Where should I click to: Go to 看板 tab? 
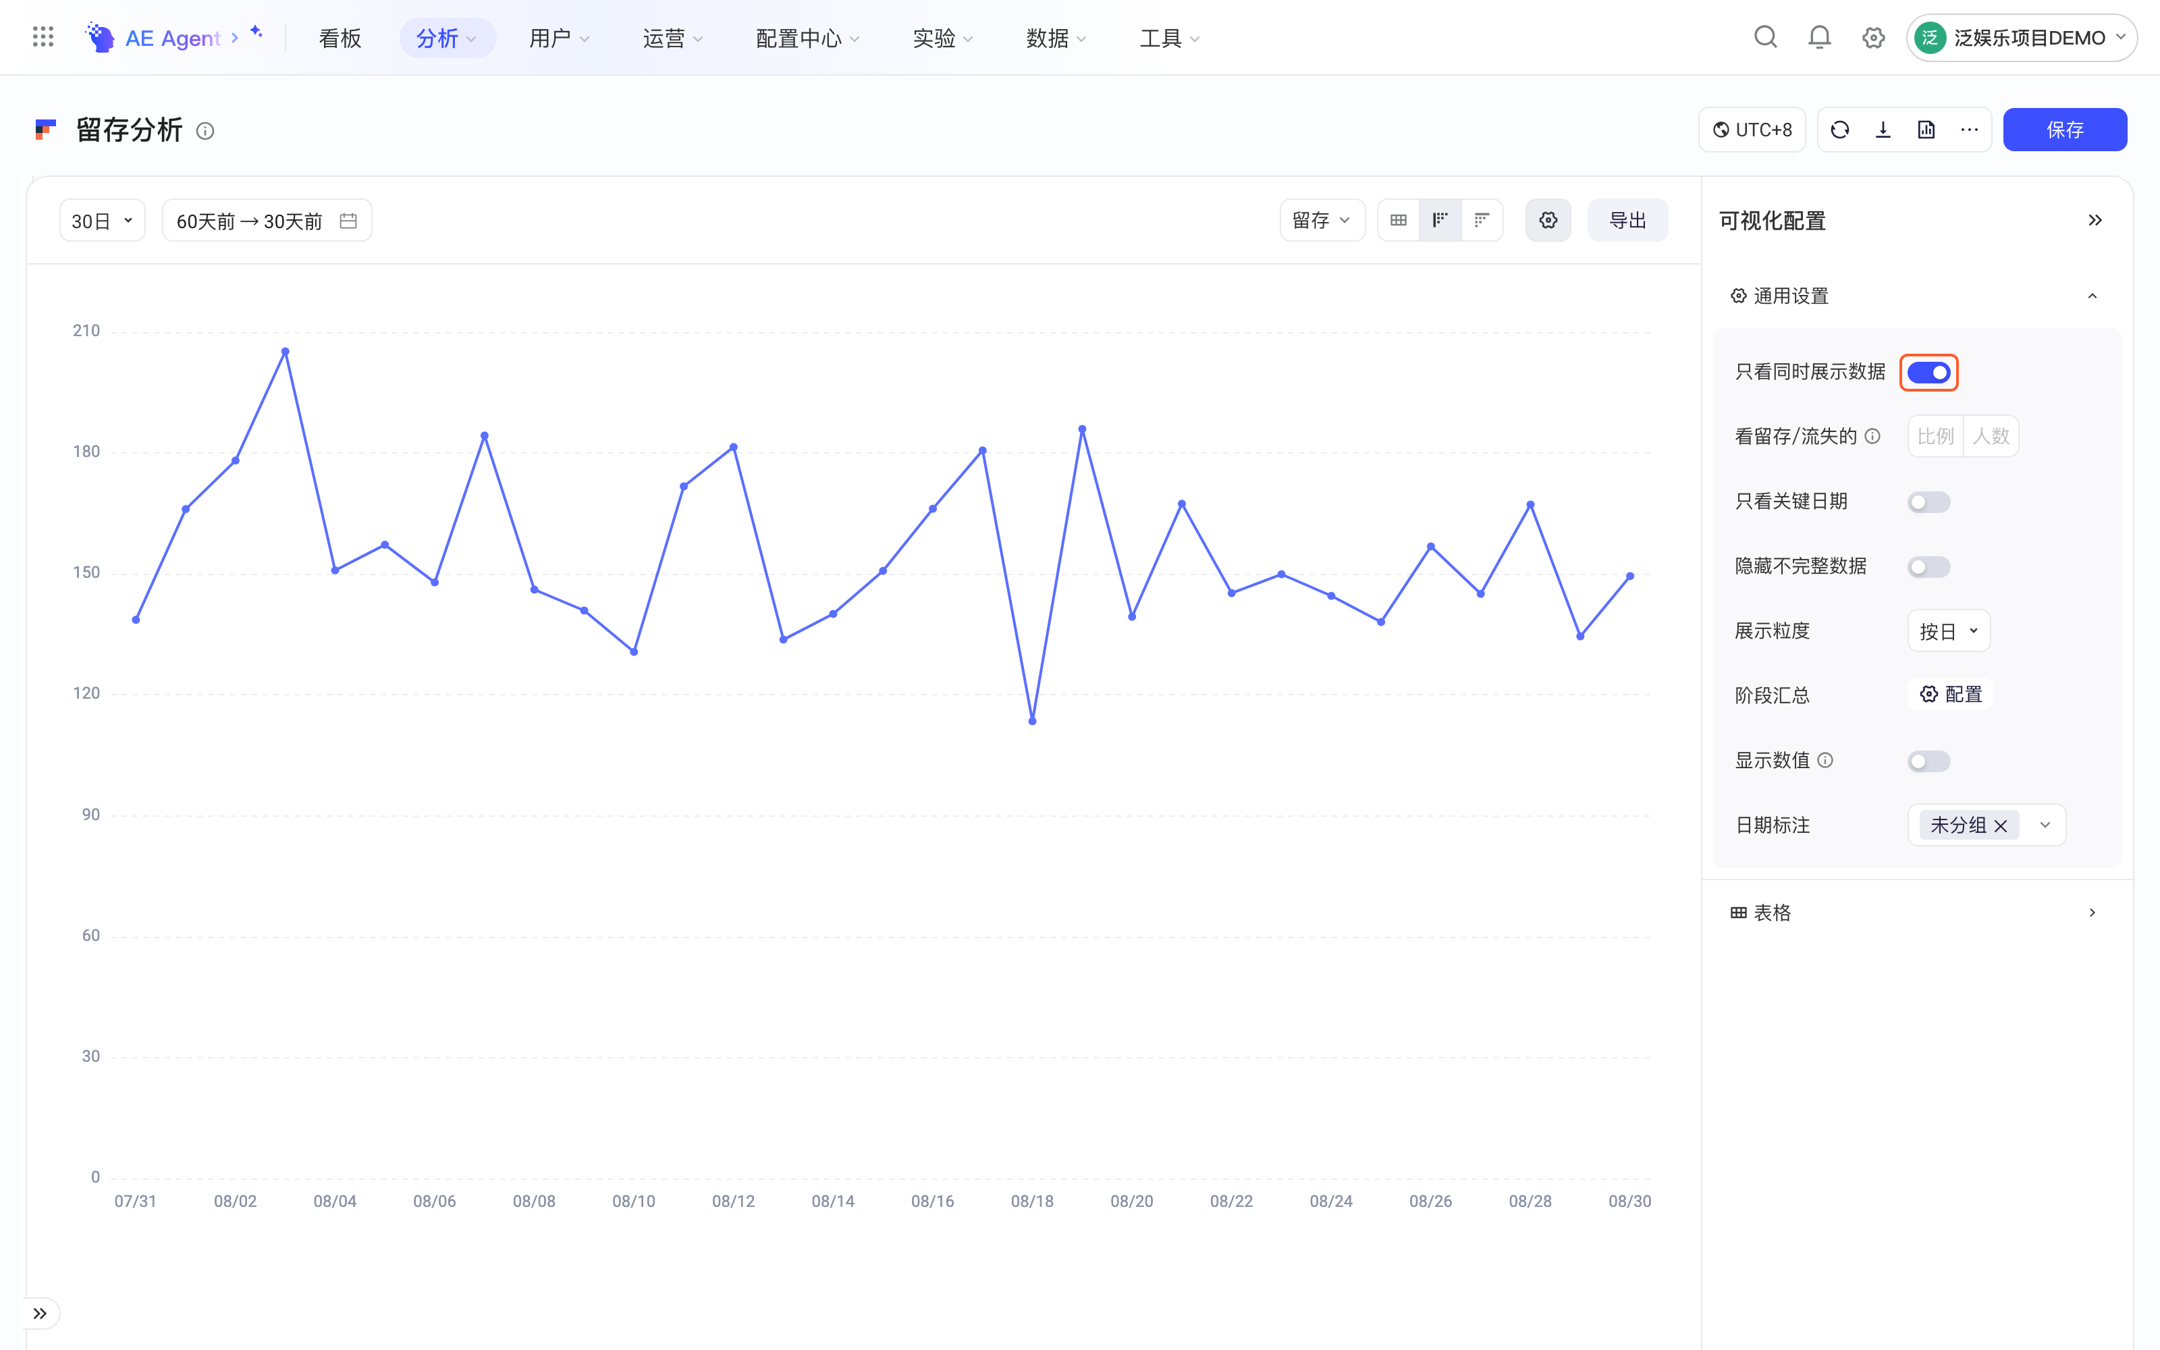(x=340, y=38)
